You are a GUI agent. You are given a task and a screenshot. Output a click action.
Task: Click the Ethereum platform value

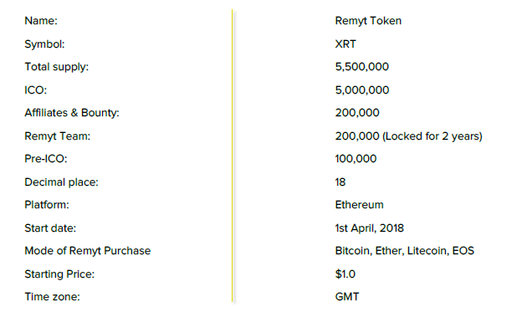(x=359, y=204)
